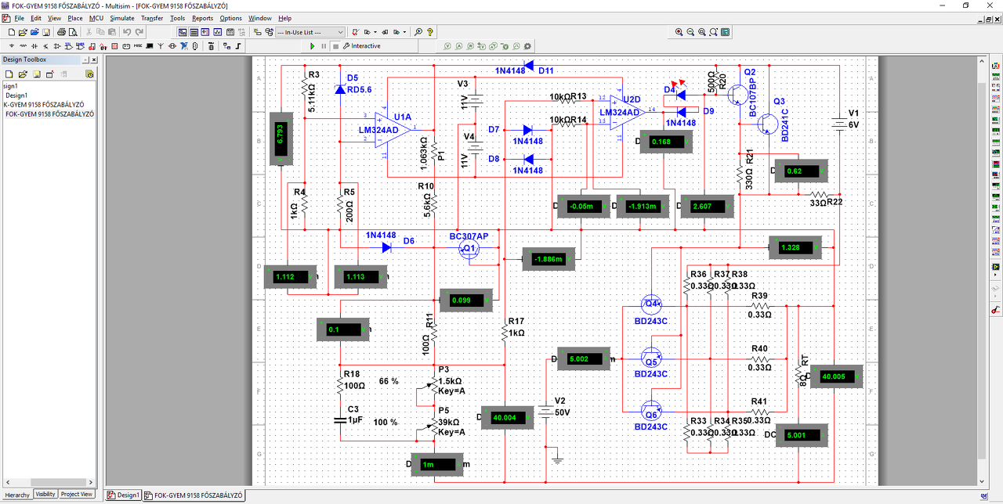Toggle the Grapher view toolbar button
This screenshot has width=1003, height=504.
point(217,32)
